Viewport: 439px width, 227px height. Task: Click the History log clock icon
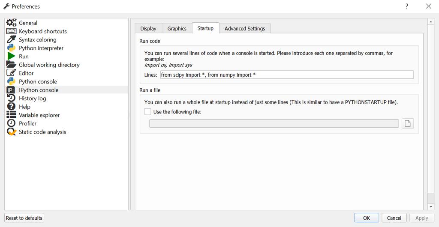click(12, 98)
